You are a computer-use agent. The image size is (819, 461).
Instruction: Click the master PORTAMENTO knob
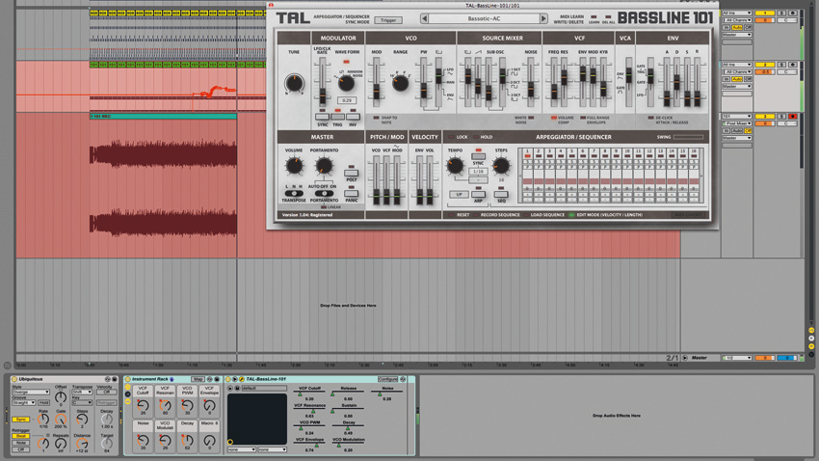click(324, 166)
